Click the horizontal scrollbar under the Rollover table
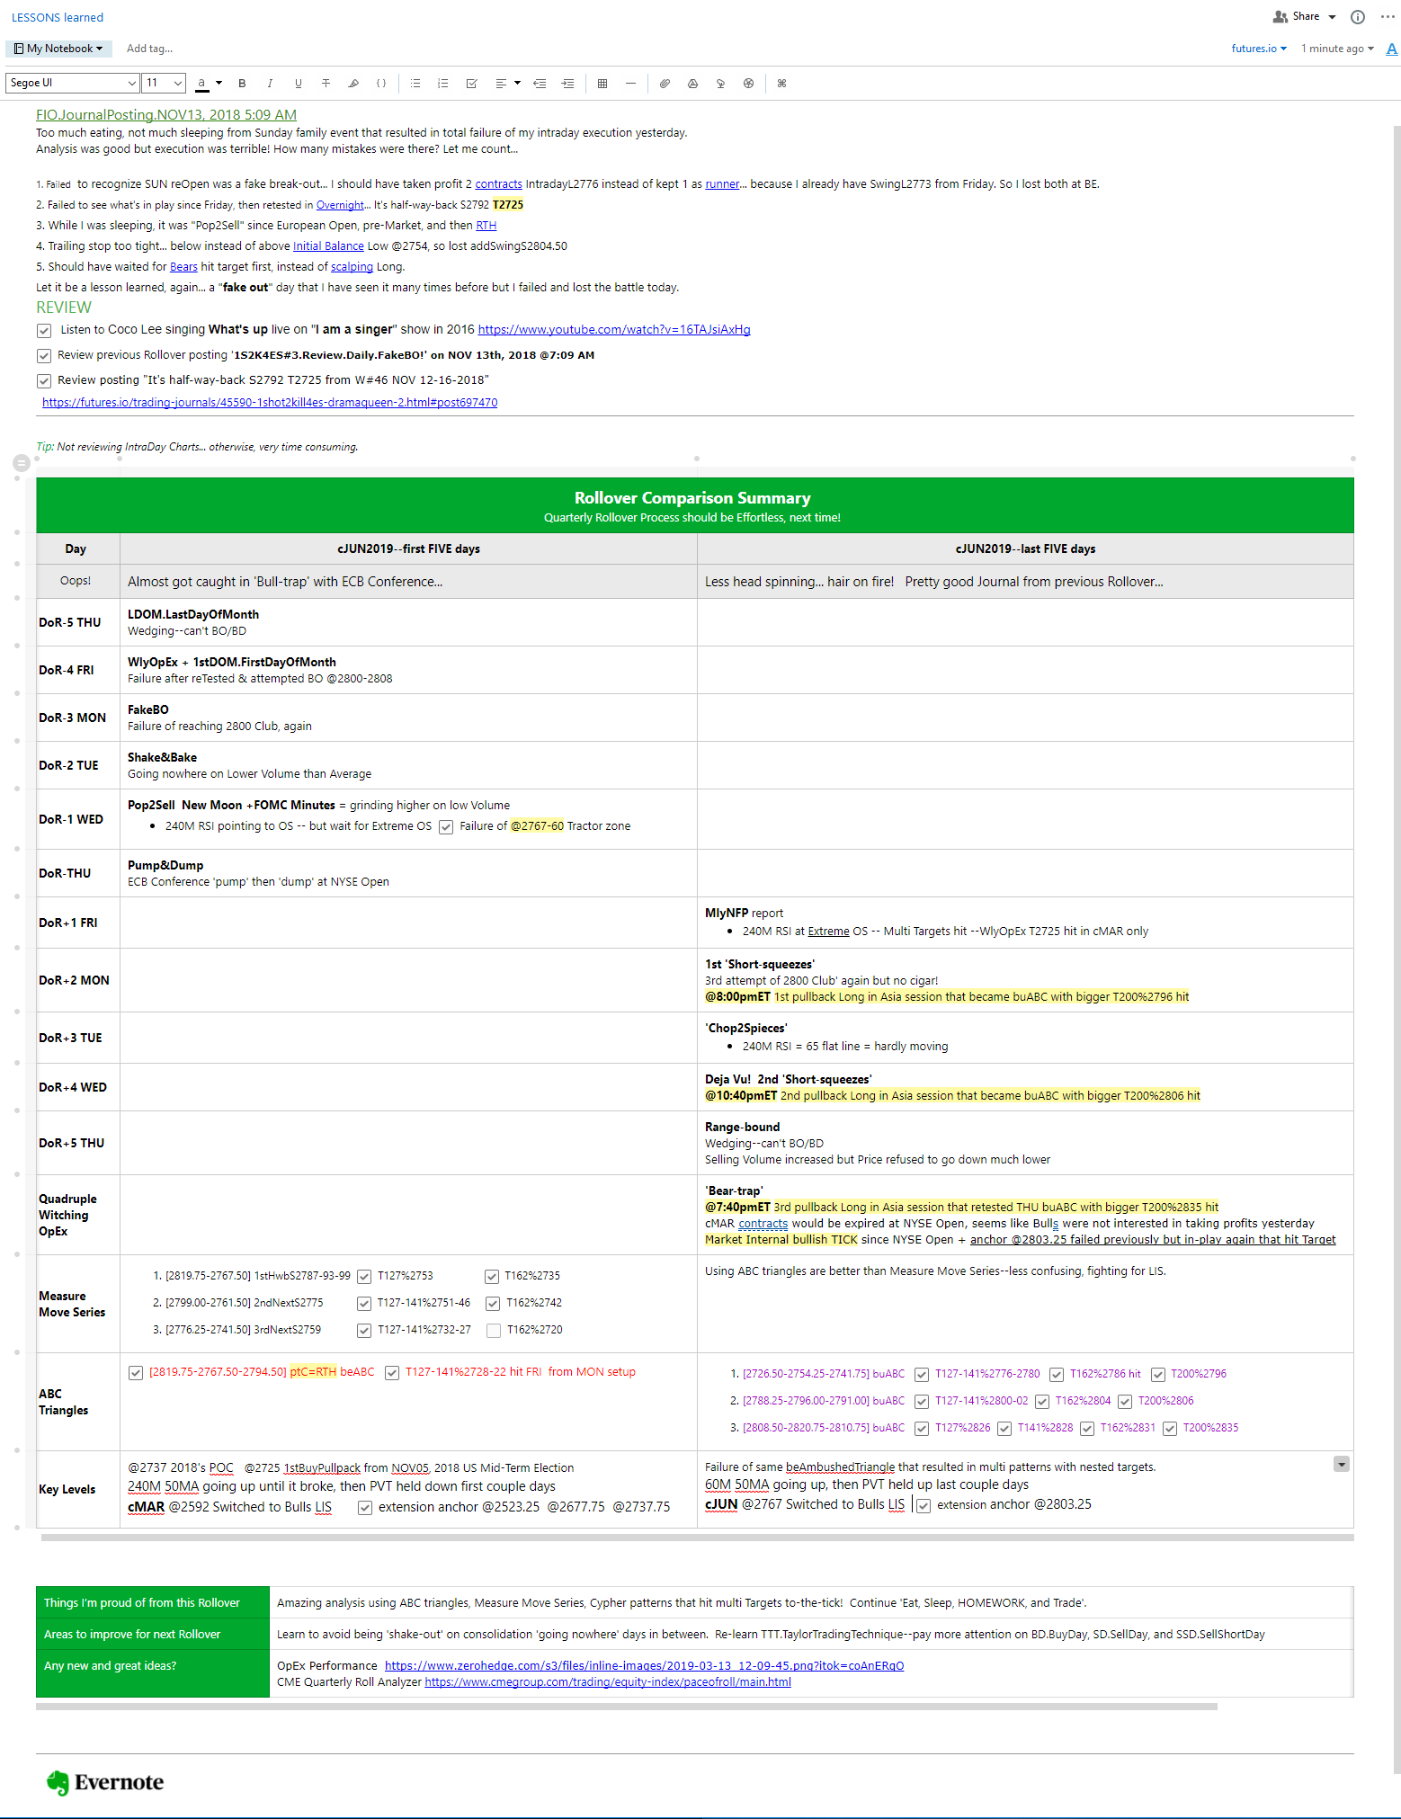 697,1538
